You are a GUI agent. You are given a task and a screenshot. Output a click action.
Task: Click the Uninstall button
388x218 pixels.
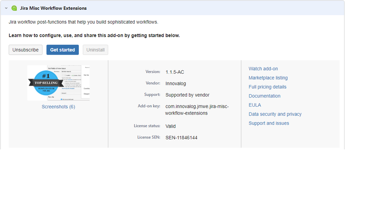96,50
